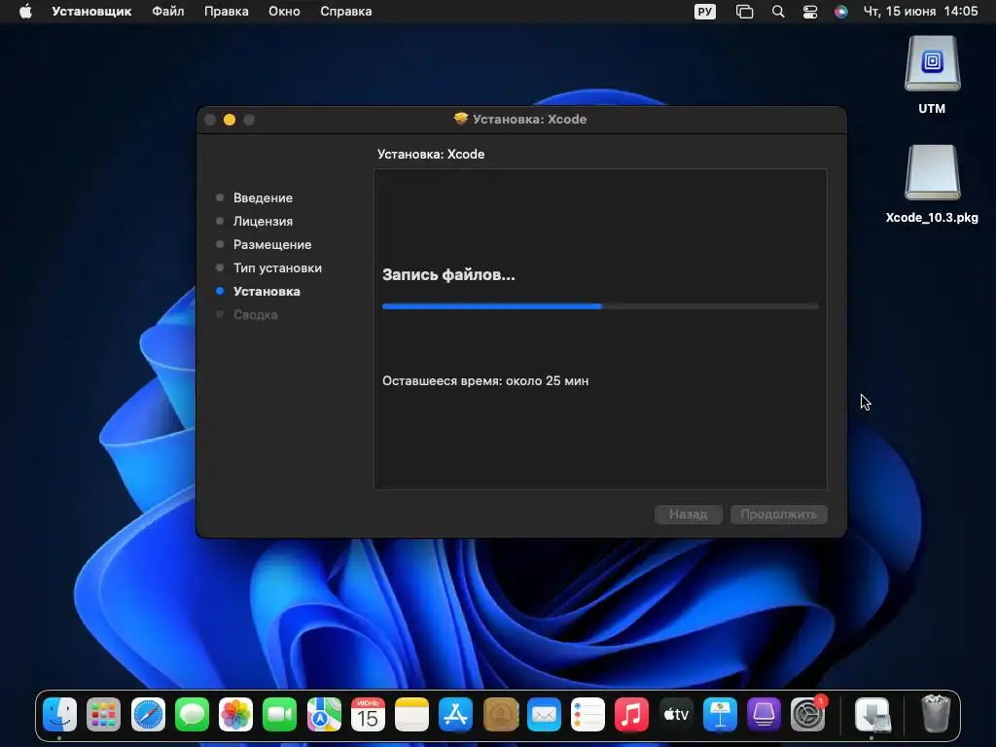Open Notes app in the Dock
The height and width of the screenshot is (747, 996).
411,714
